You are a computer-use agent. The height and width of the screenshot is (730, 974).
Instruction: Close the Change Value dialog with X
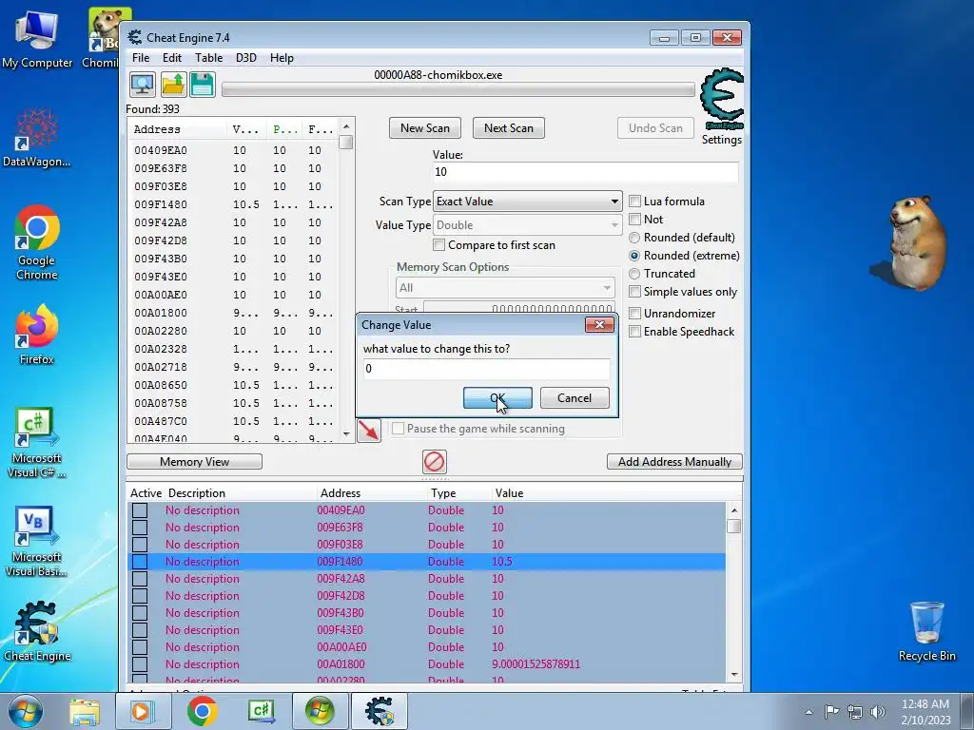(599, 325)
